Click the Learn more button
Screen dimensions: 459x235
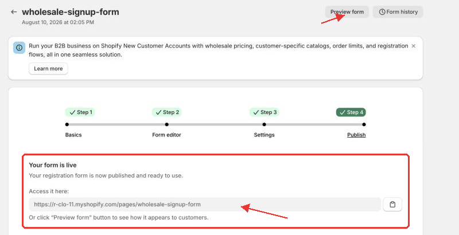coord(48,69)
